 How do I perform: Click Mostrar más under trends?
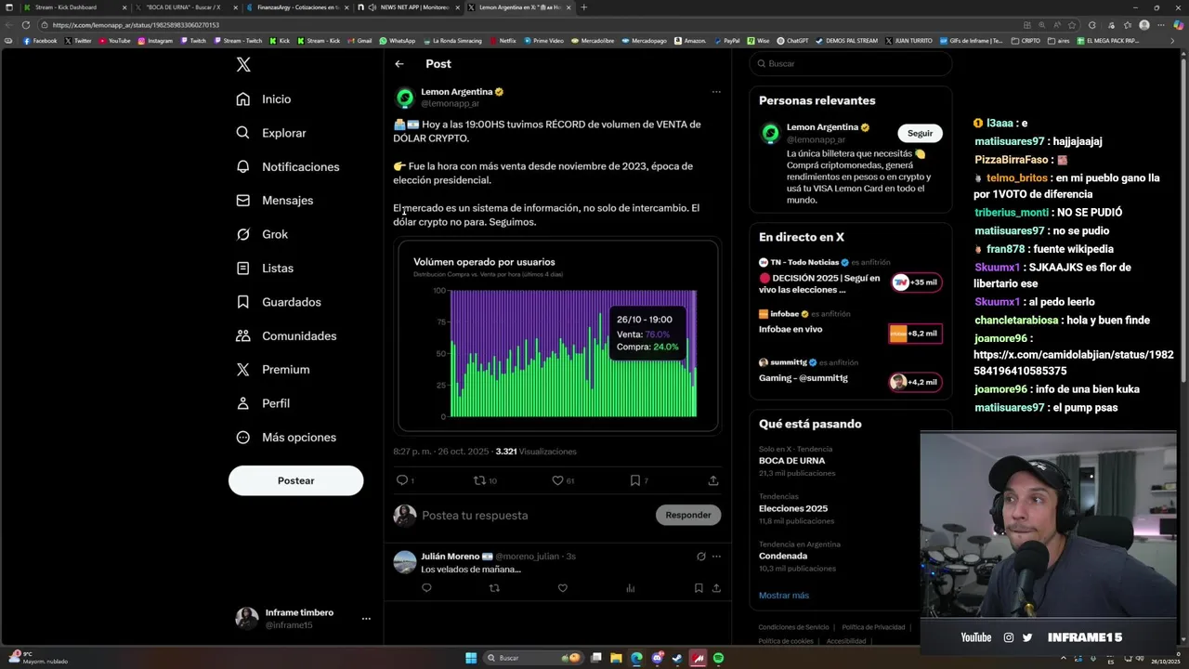(783, 595)
